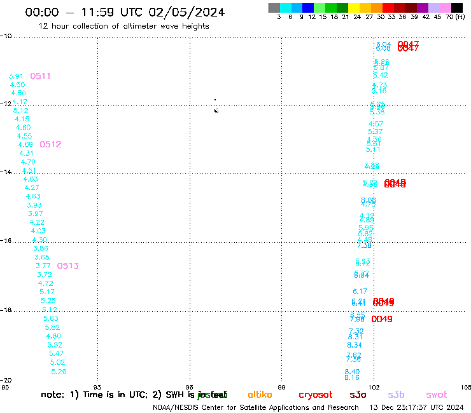Viewport: 471px width, 413px height.
Task: Click the dark blue swatch in the color scale
Action: (308, 8)
